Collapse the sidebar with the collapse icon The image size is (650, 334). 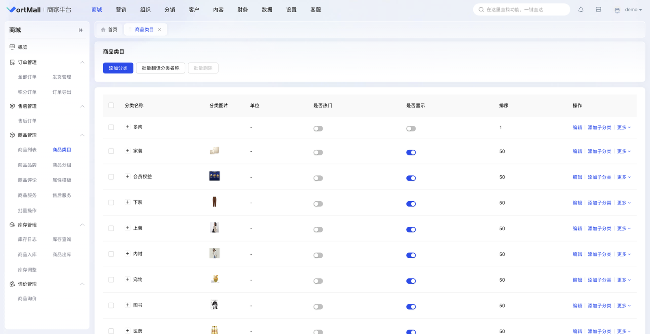click(x=81, y=30)
